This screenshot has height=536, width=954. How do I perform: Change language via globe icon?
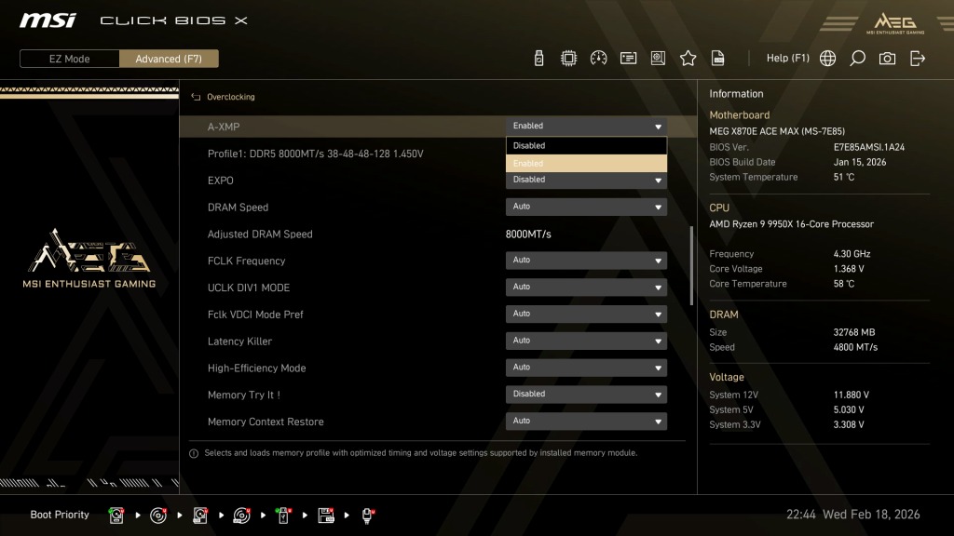pyautogui.click(x=827, y=59)
